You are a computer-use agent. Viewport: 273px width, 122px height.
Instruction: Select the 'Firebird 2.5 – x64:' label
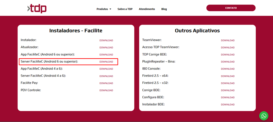tap(155, 76)
